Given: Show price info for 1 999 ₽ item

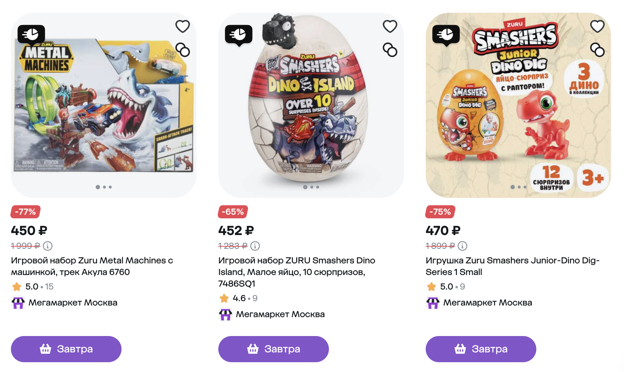Looking at the screenshot, I should tap(48, 246).
